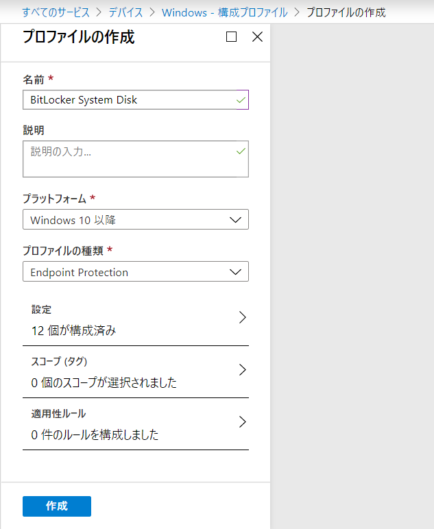Click the right chevron next to 設定
This screenshot has height=529, width=434.
(x=243, y=317)
